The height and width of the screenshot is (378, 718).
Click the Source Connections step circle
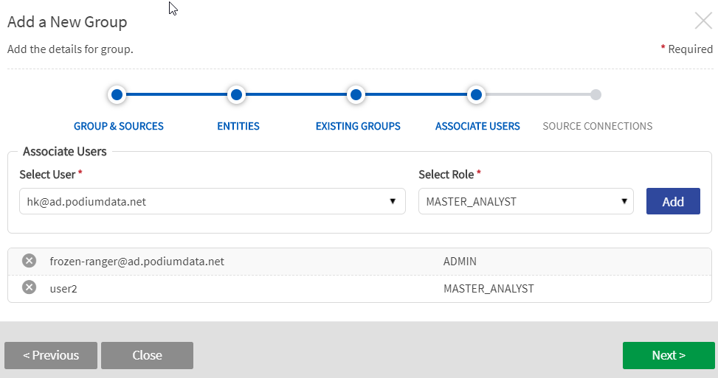pyautogui.click(x=596, y=94)
